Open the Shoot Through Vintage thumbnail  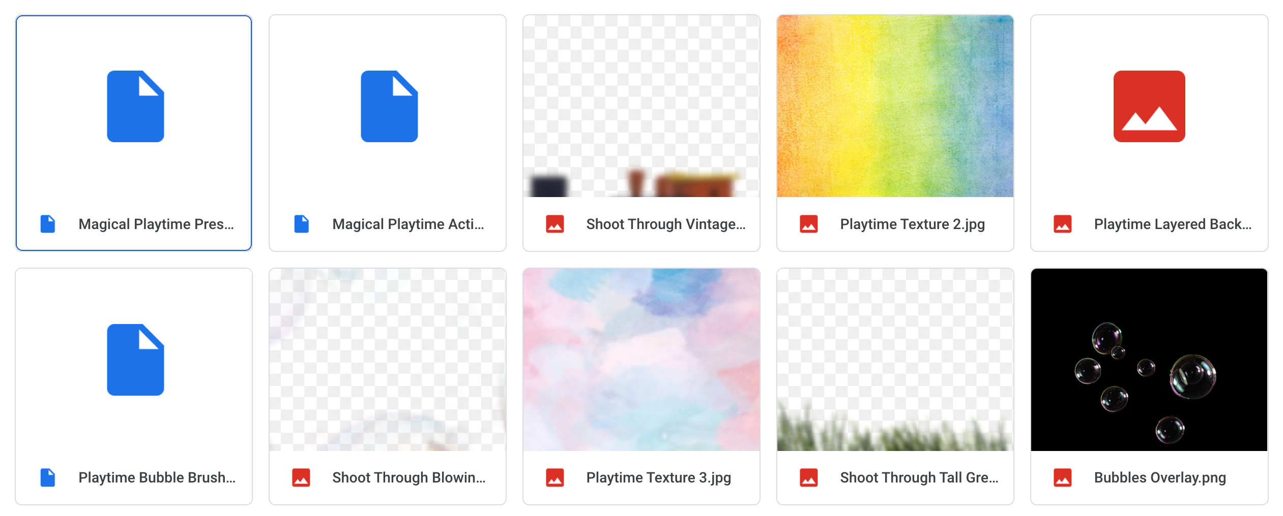coord(641,107)
